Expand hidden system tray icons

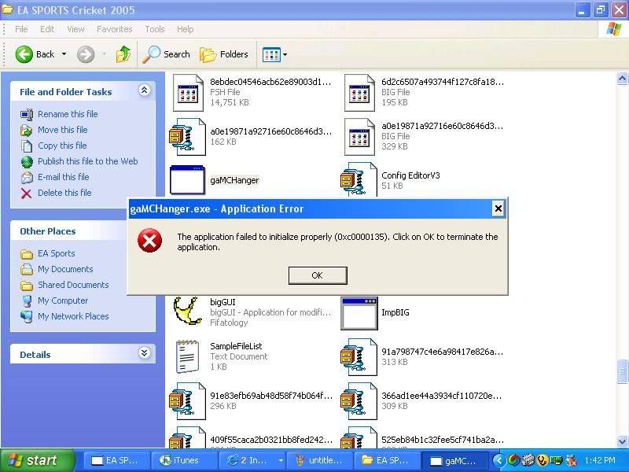tap(498, 460)
